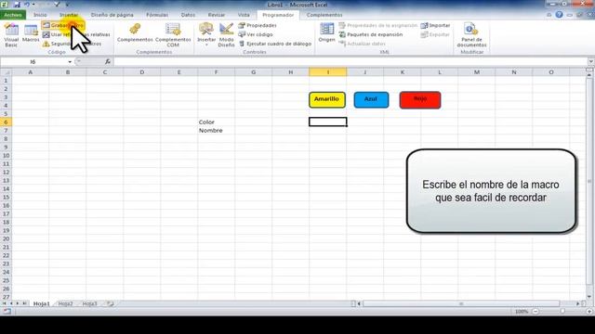Toggle Modo Diseño
Viewport: 595px width, 334px height.
point(226,35)
